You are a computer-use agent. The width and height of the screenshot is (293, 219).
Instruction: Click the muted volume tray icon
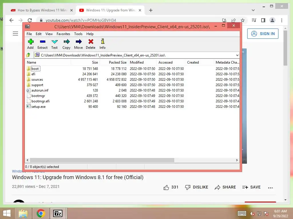[x=252, y=214]
